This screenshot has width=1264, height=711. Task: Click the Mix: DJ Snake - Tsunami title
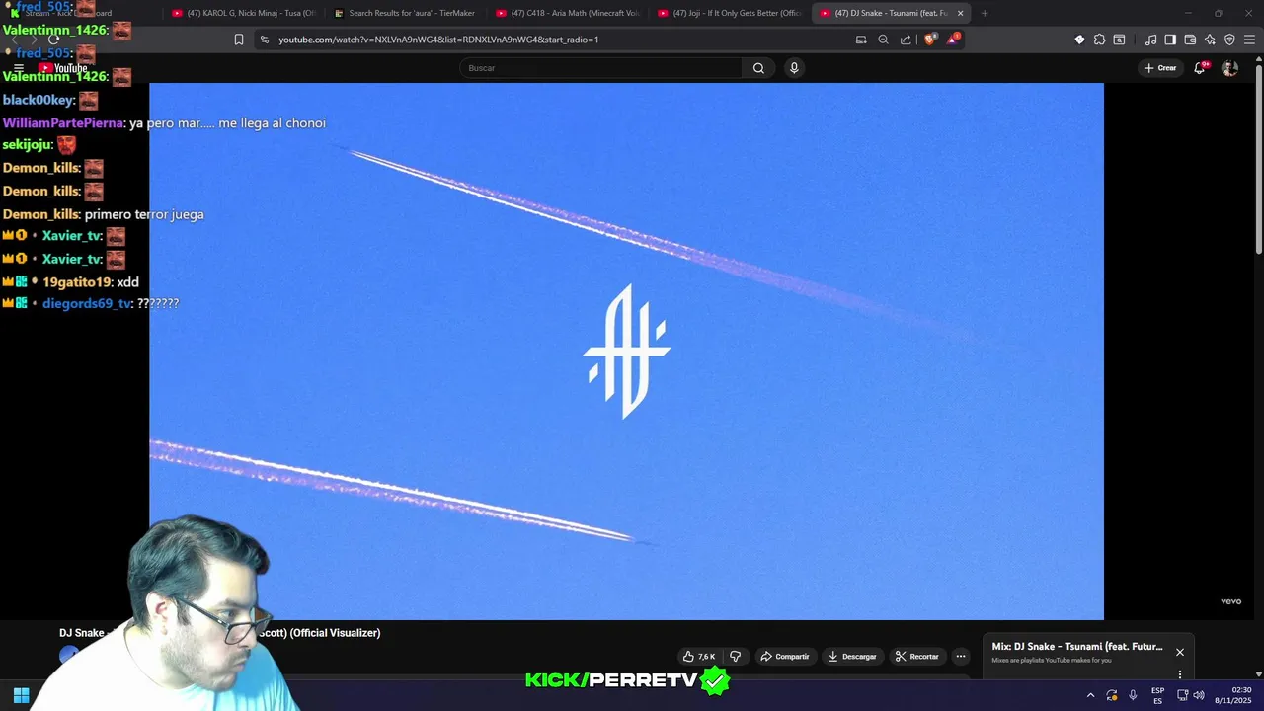1077,647
